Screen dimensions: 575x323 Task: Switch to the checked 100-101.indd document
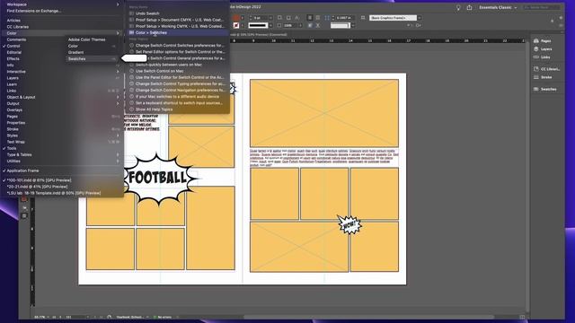pyautogui.click(x=39, y=180)
